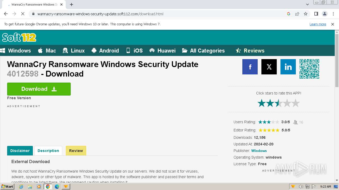Image resolution: width=339 pixels, height=190 pixels.
Task: Go forward in browser history
Action: click(14, 14)
